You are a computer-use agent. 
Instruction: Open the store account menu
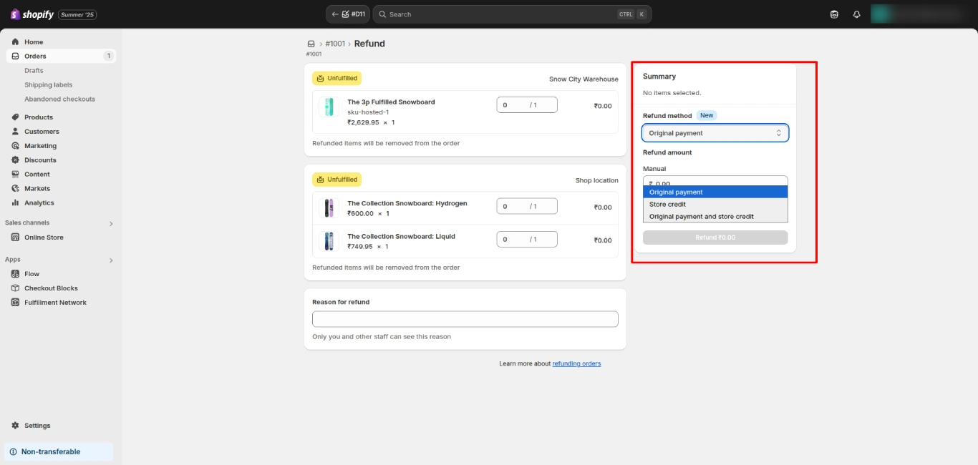tap(921, 14)
